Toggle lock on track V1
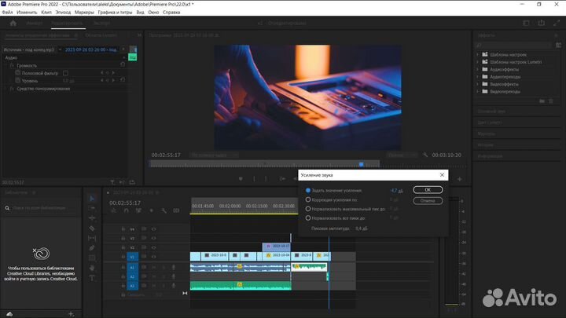566x318 pixels. tap(123, 257)
